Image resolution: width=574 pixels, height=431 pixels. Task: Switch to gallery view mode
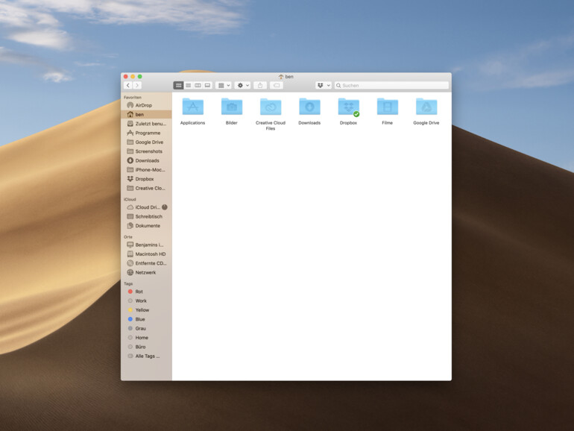coord(207,85)
